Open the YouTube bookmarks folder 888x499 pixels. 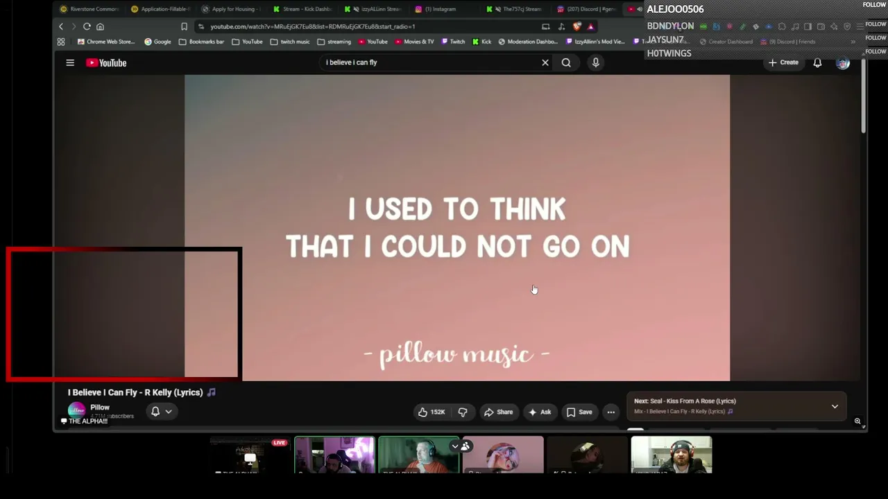248,42
